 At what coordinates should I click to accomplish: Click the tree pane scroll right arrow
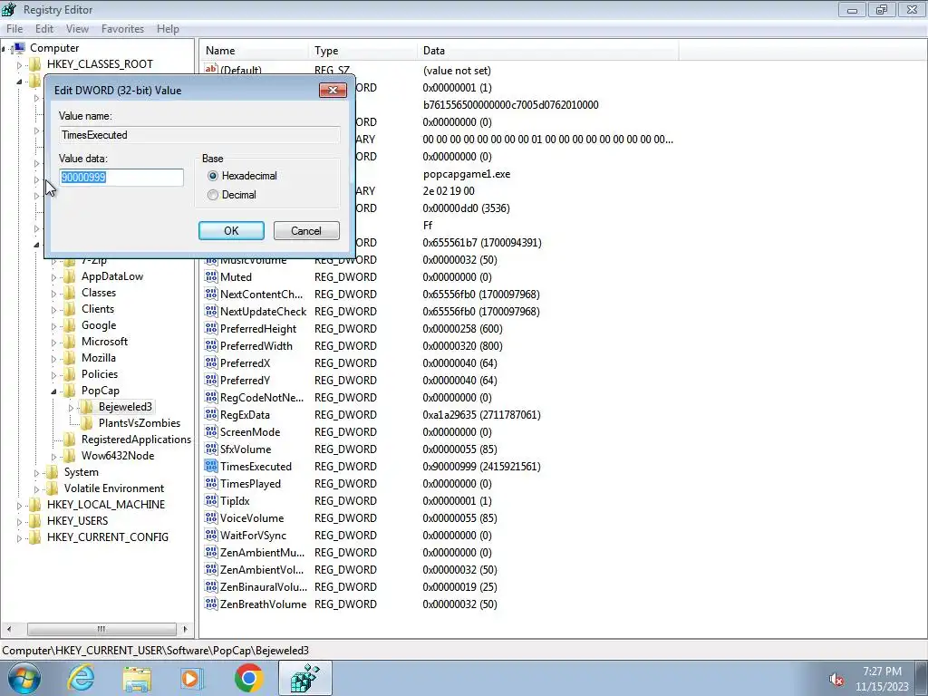click(x=185, y=629)
